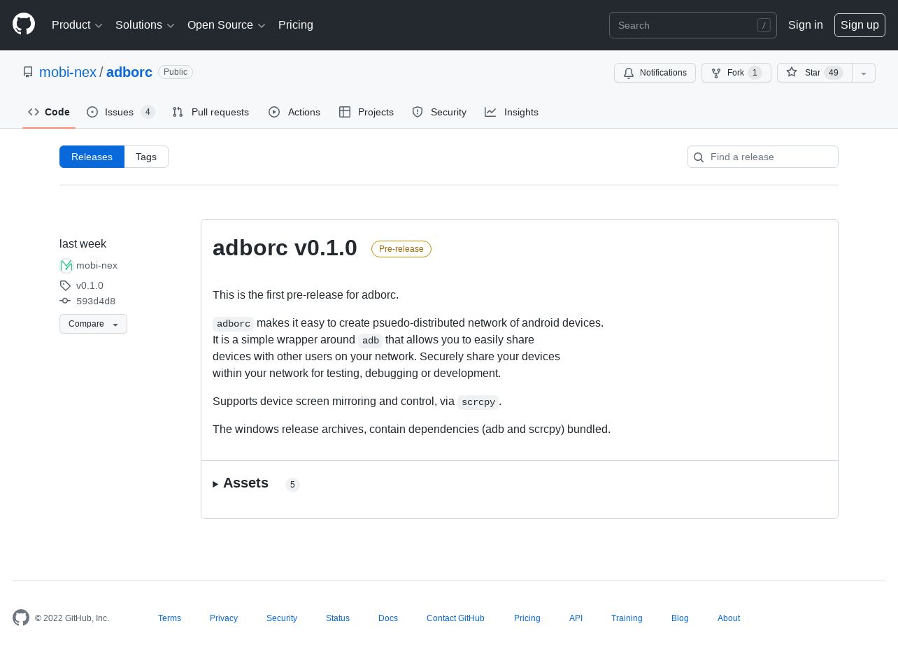This screenshot has height=661, width=898.
Task: Open the Compare dropdown
Action: point(93,324)
